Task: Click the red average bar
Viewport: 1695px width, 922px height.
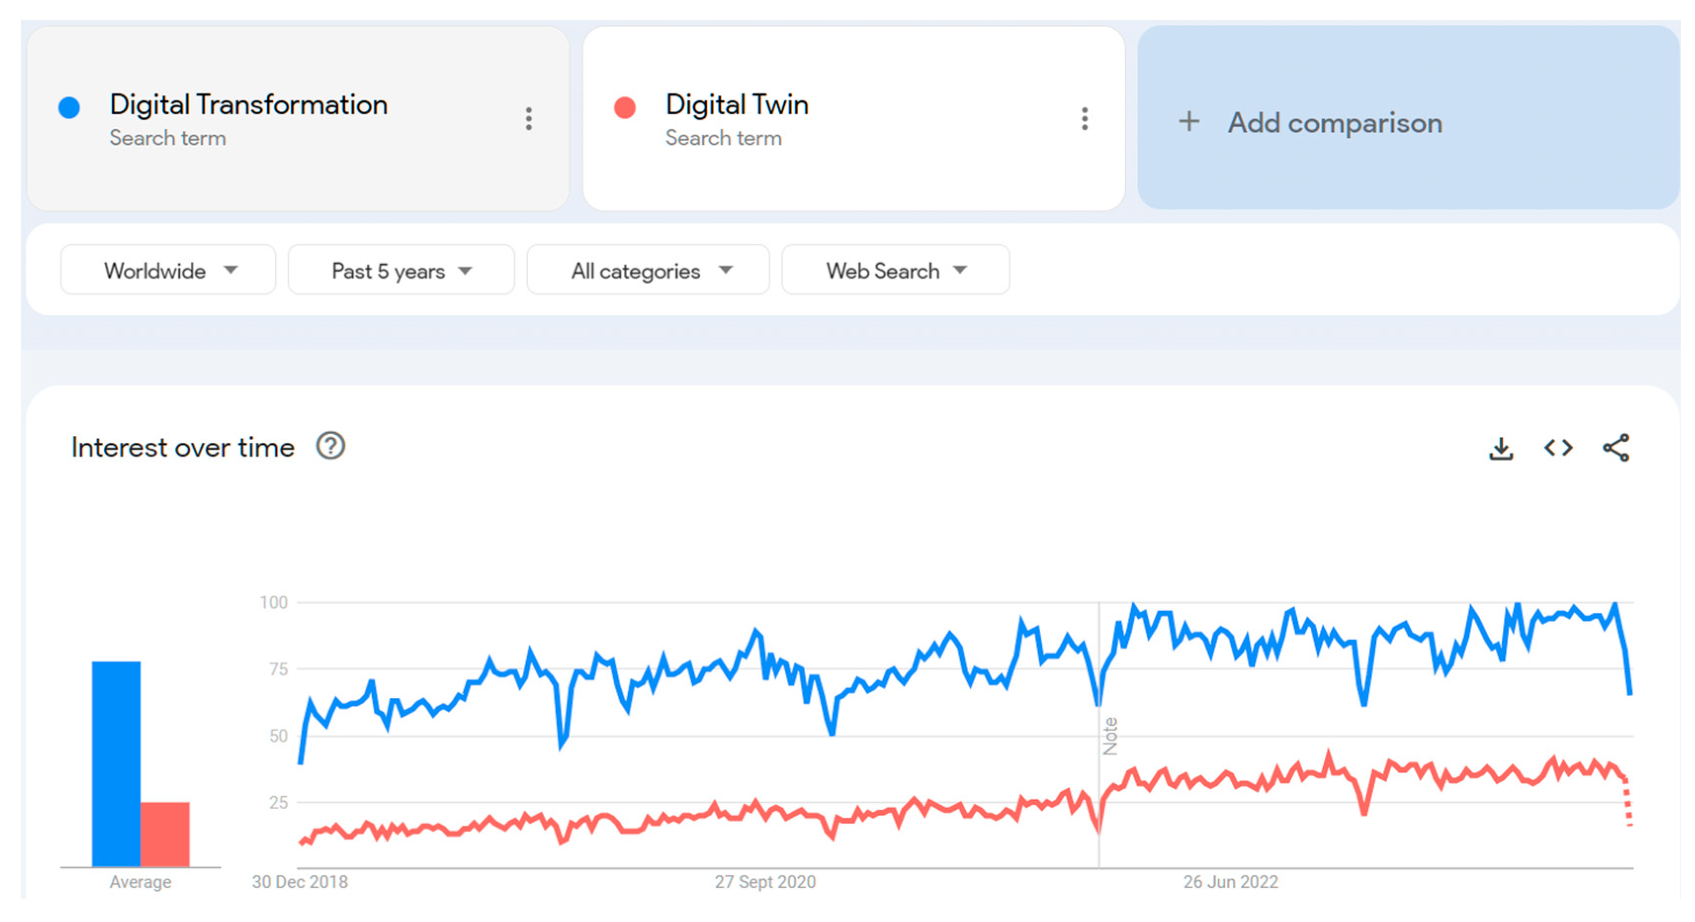Action: pyautogui.click(x=165, y=834)
